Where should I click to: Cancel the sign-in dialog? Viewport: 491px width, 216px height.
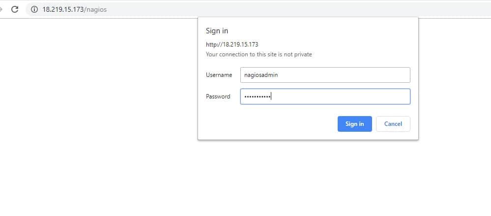click(393, 124)
